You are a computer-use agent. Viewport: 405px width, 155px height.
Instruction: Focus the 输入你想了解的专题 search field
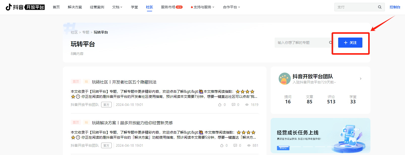(301, 43)
